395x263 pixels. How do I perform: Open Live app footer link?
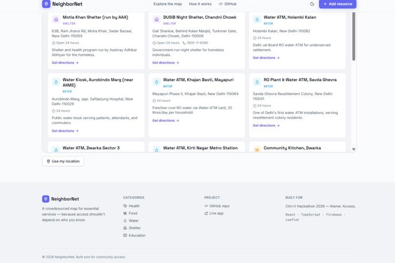(x=214, y=213)
